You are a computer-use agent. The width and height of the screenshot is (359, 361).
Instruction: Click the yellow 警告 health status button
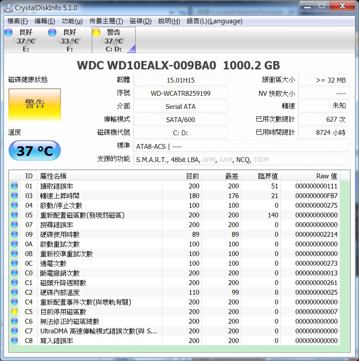(35, 104)
